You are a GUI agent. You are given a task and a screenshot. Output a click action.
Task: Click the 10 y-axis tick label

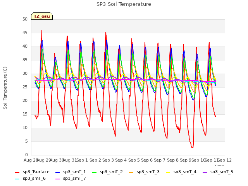click(x=25, y=127)
